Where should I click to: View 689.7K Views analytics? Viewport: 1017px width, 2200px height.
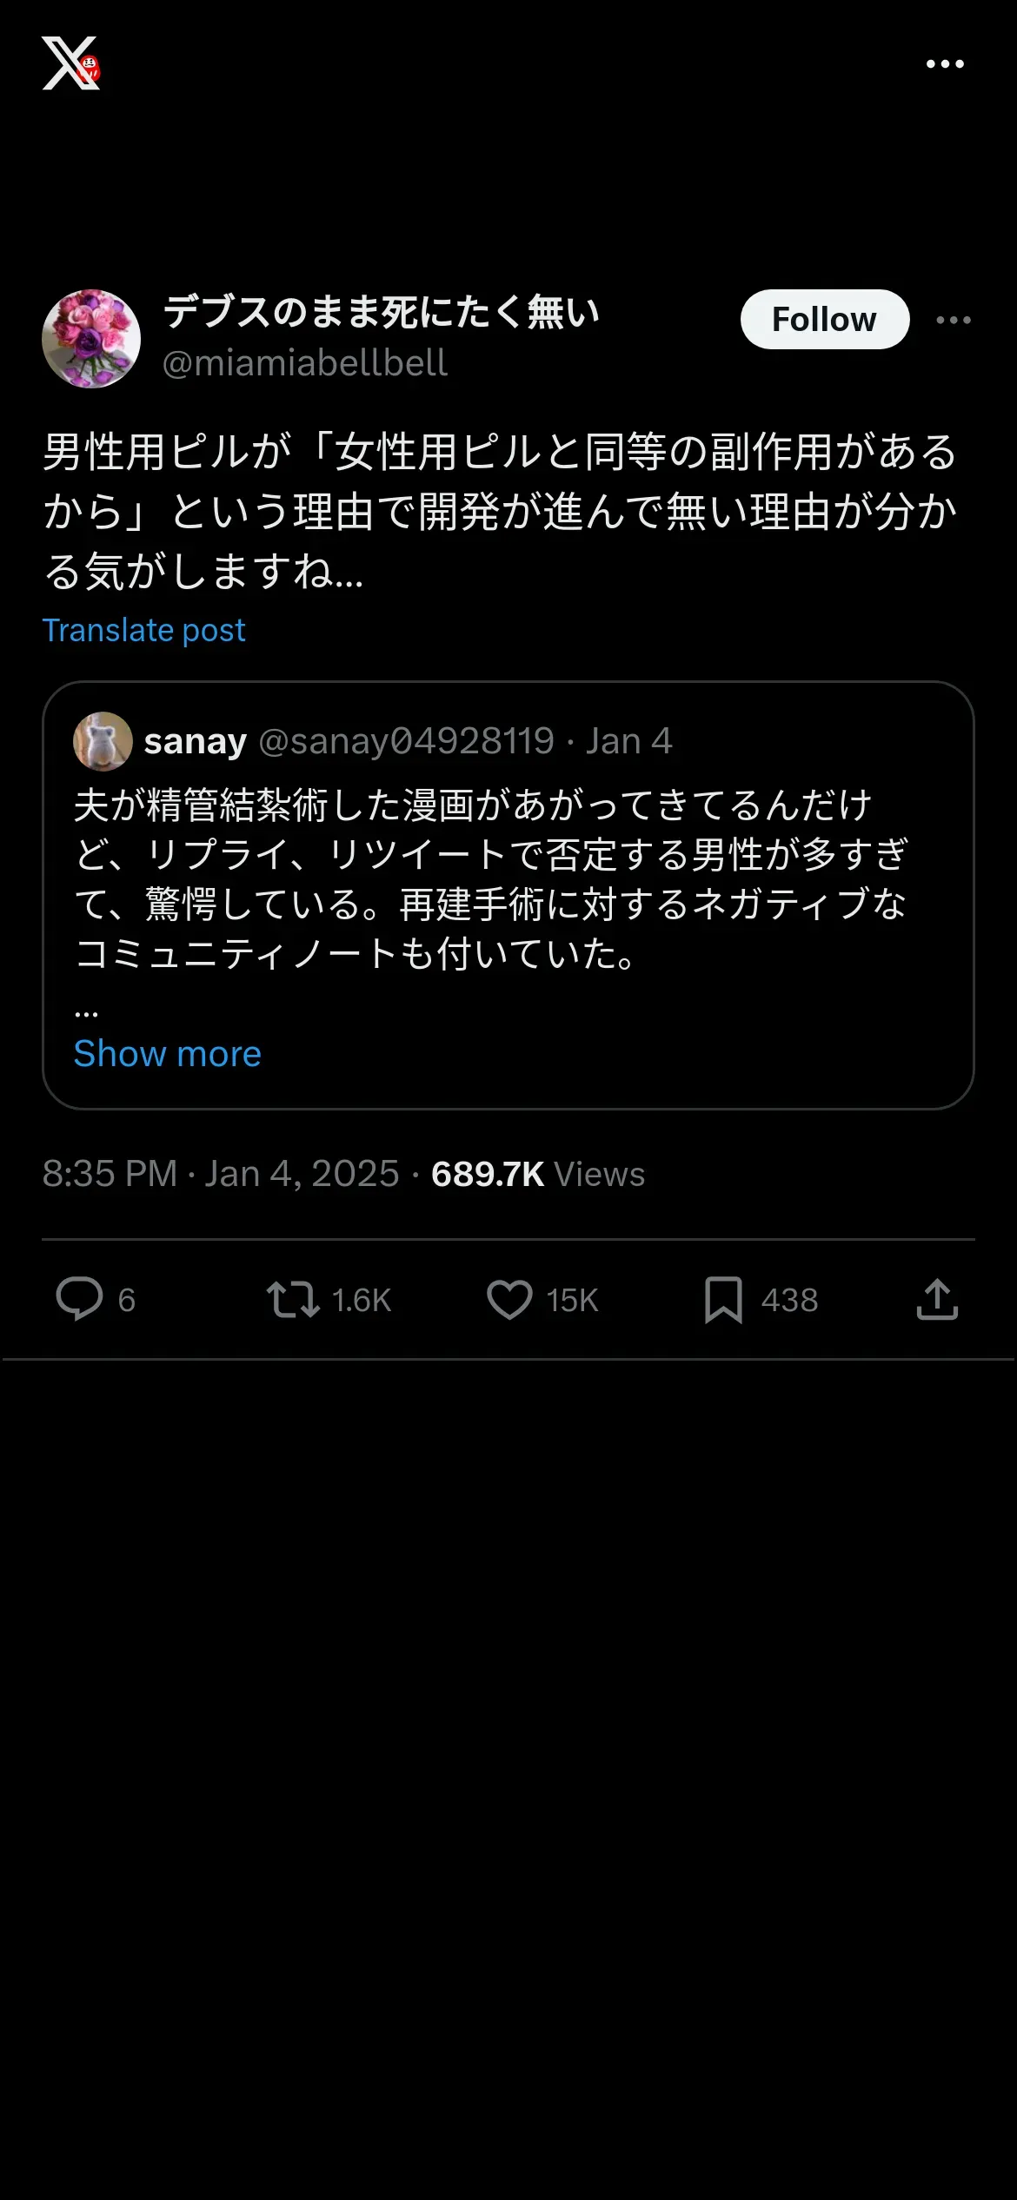tap(538, 1174)
